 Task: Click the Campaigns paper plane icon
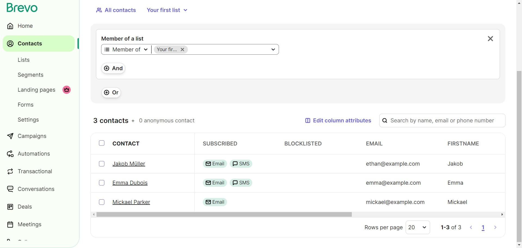(10, 136)
